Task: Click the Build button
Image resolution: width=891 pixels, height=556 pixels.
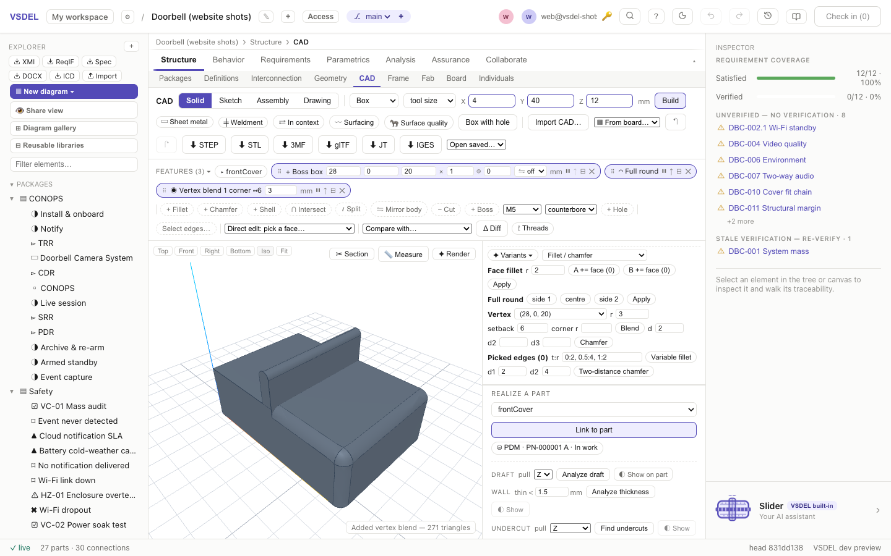Action: [670, 101]
